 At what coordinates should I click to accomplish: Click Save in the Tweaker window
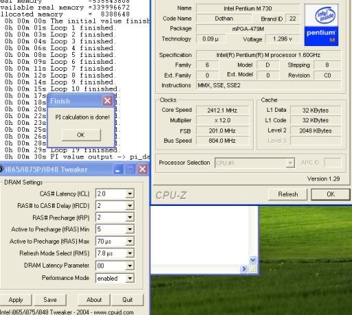[50, 300]
